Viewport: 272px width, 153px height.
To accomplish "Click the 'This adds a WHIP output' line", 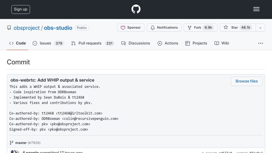I will [x=55, y=87].
